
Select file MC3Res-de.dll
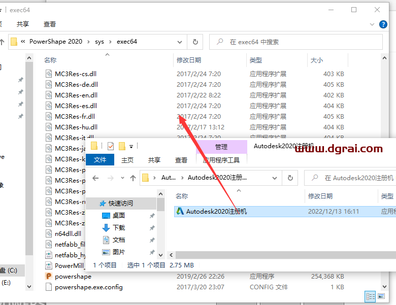pos(76,84)
